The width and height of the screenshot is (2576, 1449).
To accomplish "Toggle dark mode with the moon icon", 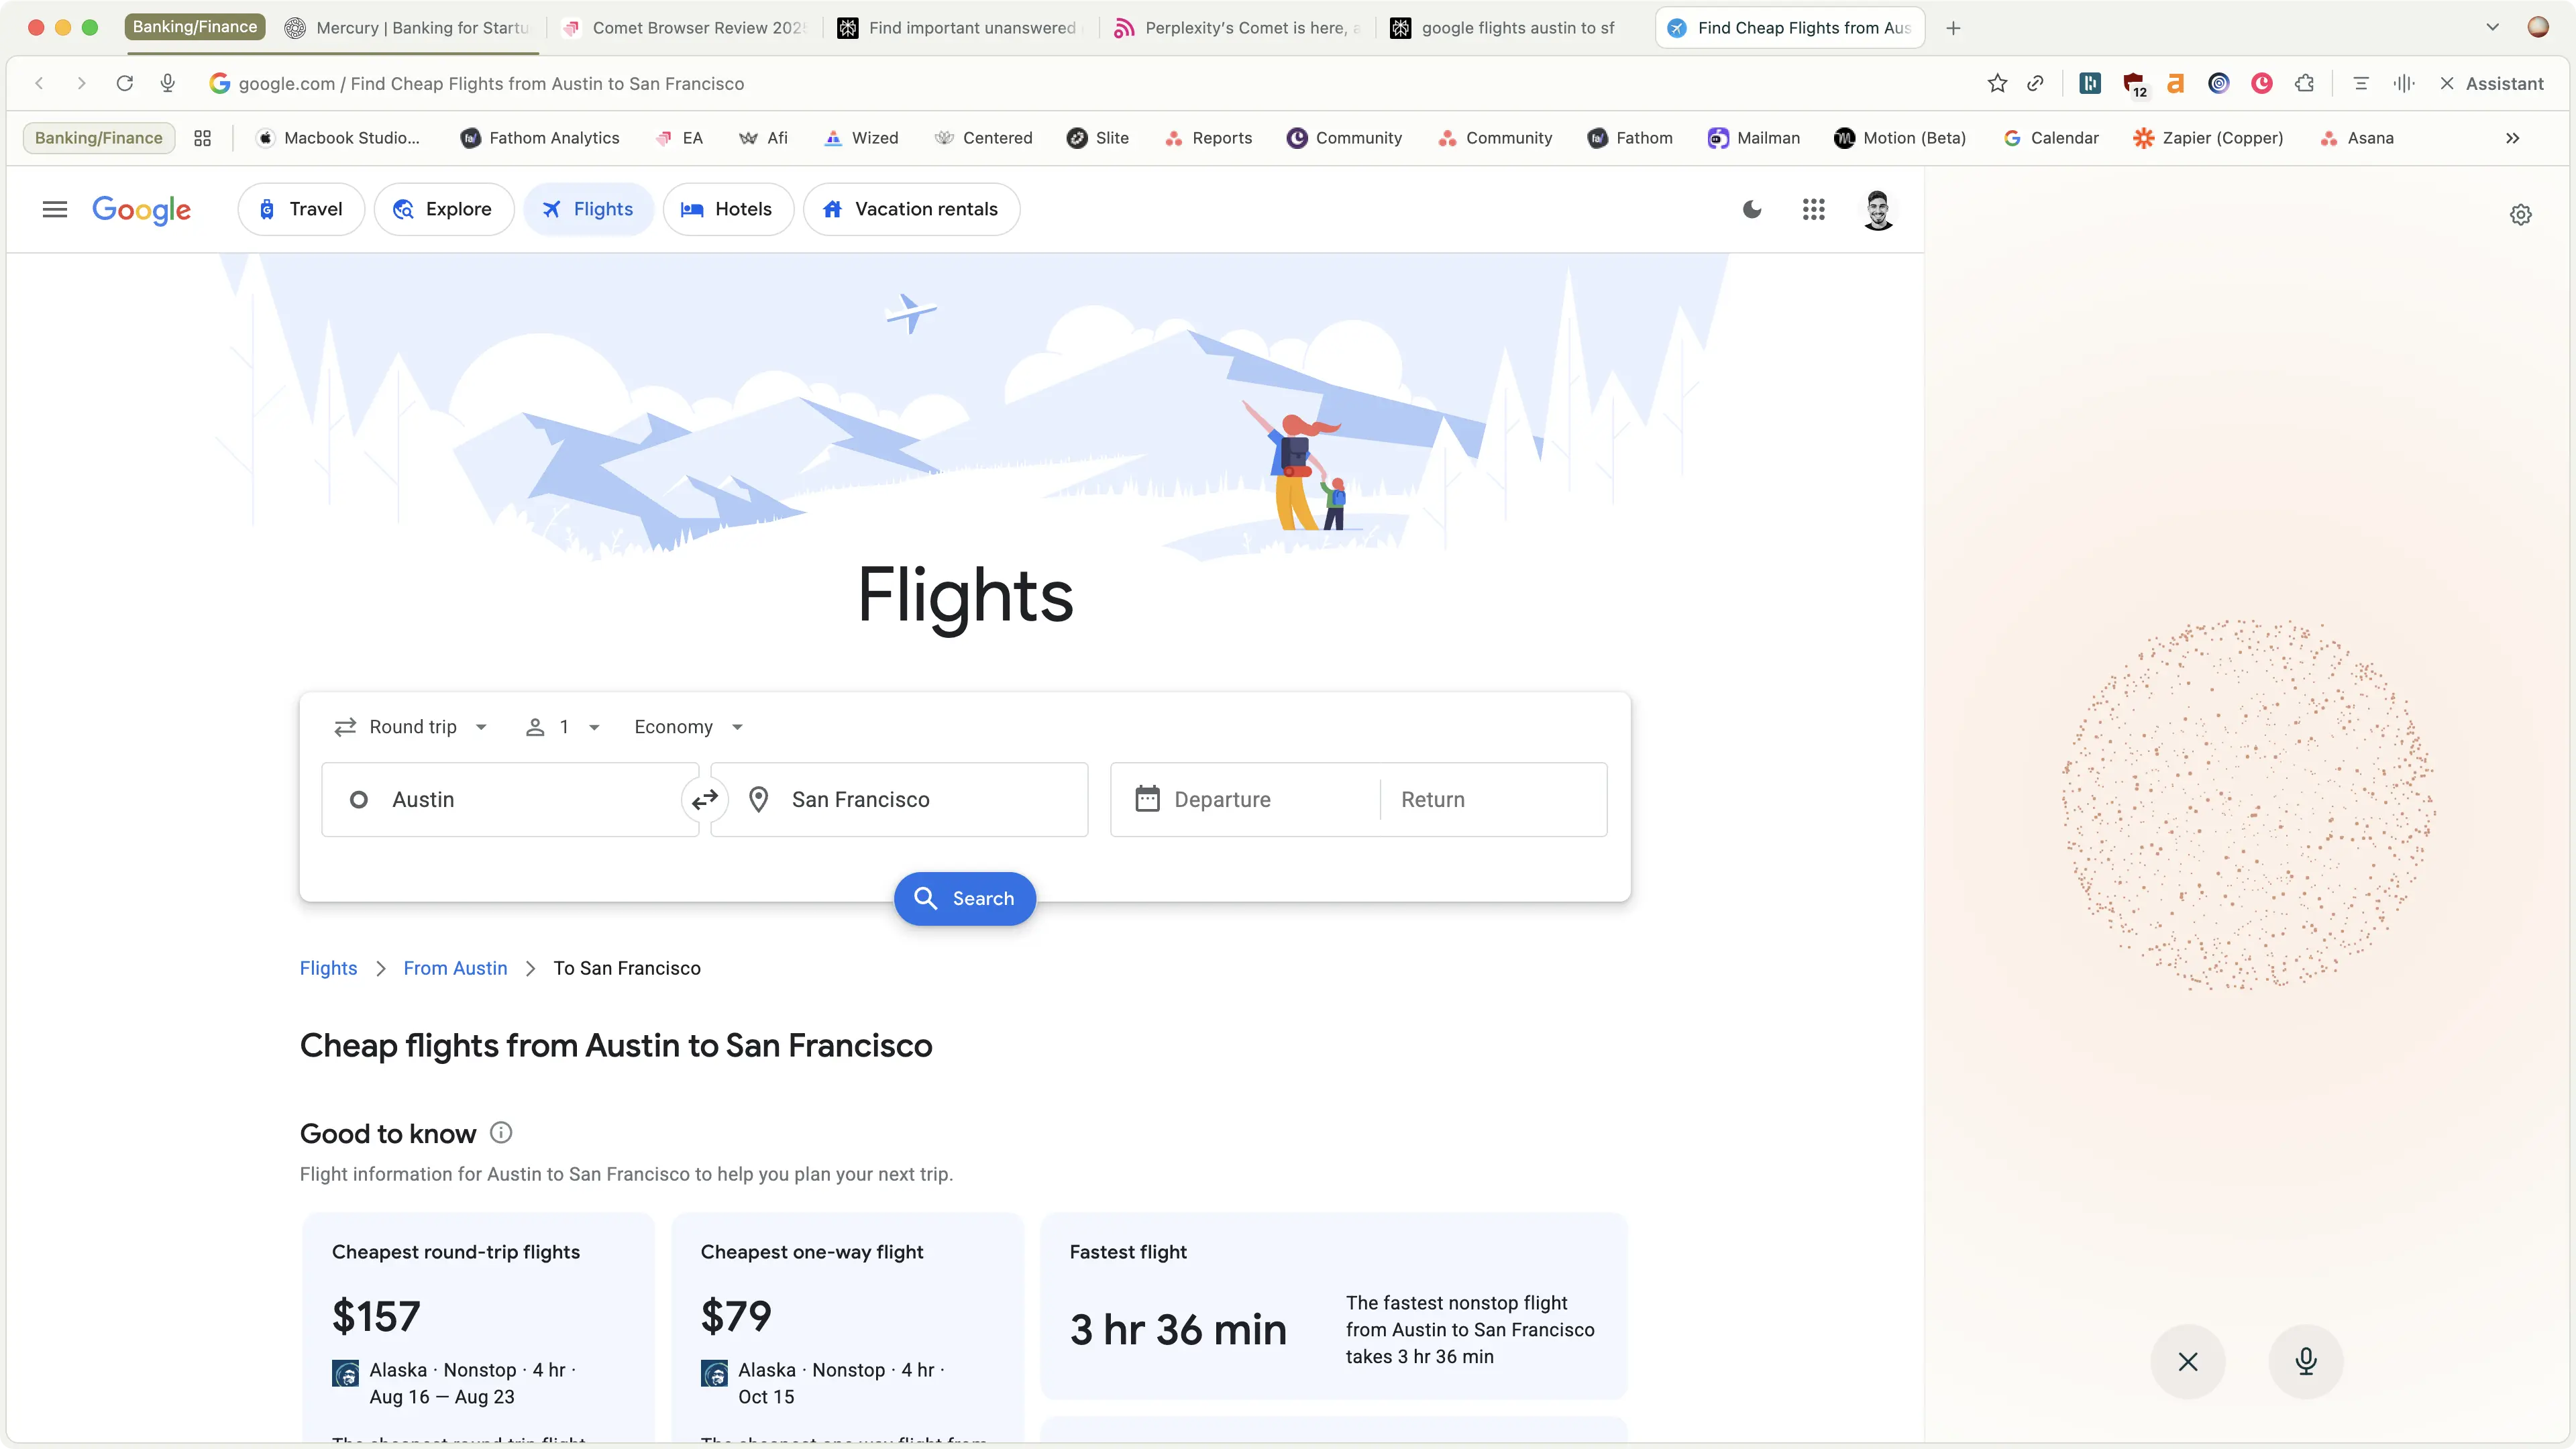I will click(1752, 209).
